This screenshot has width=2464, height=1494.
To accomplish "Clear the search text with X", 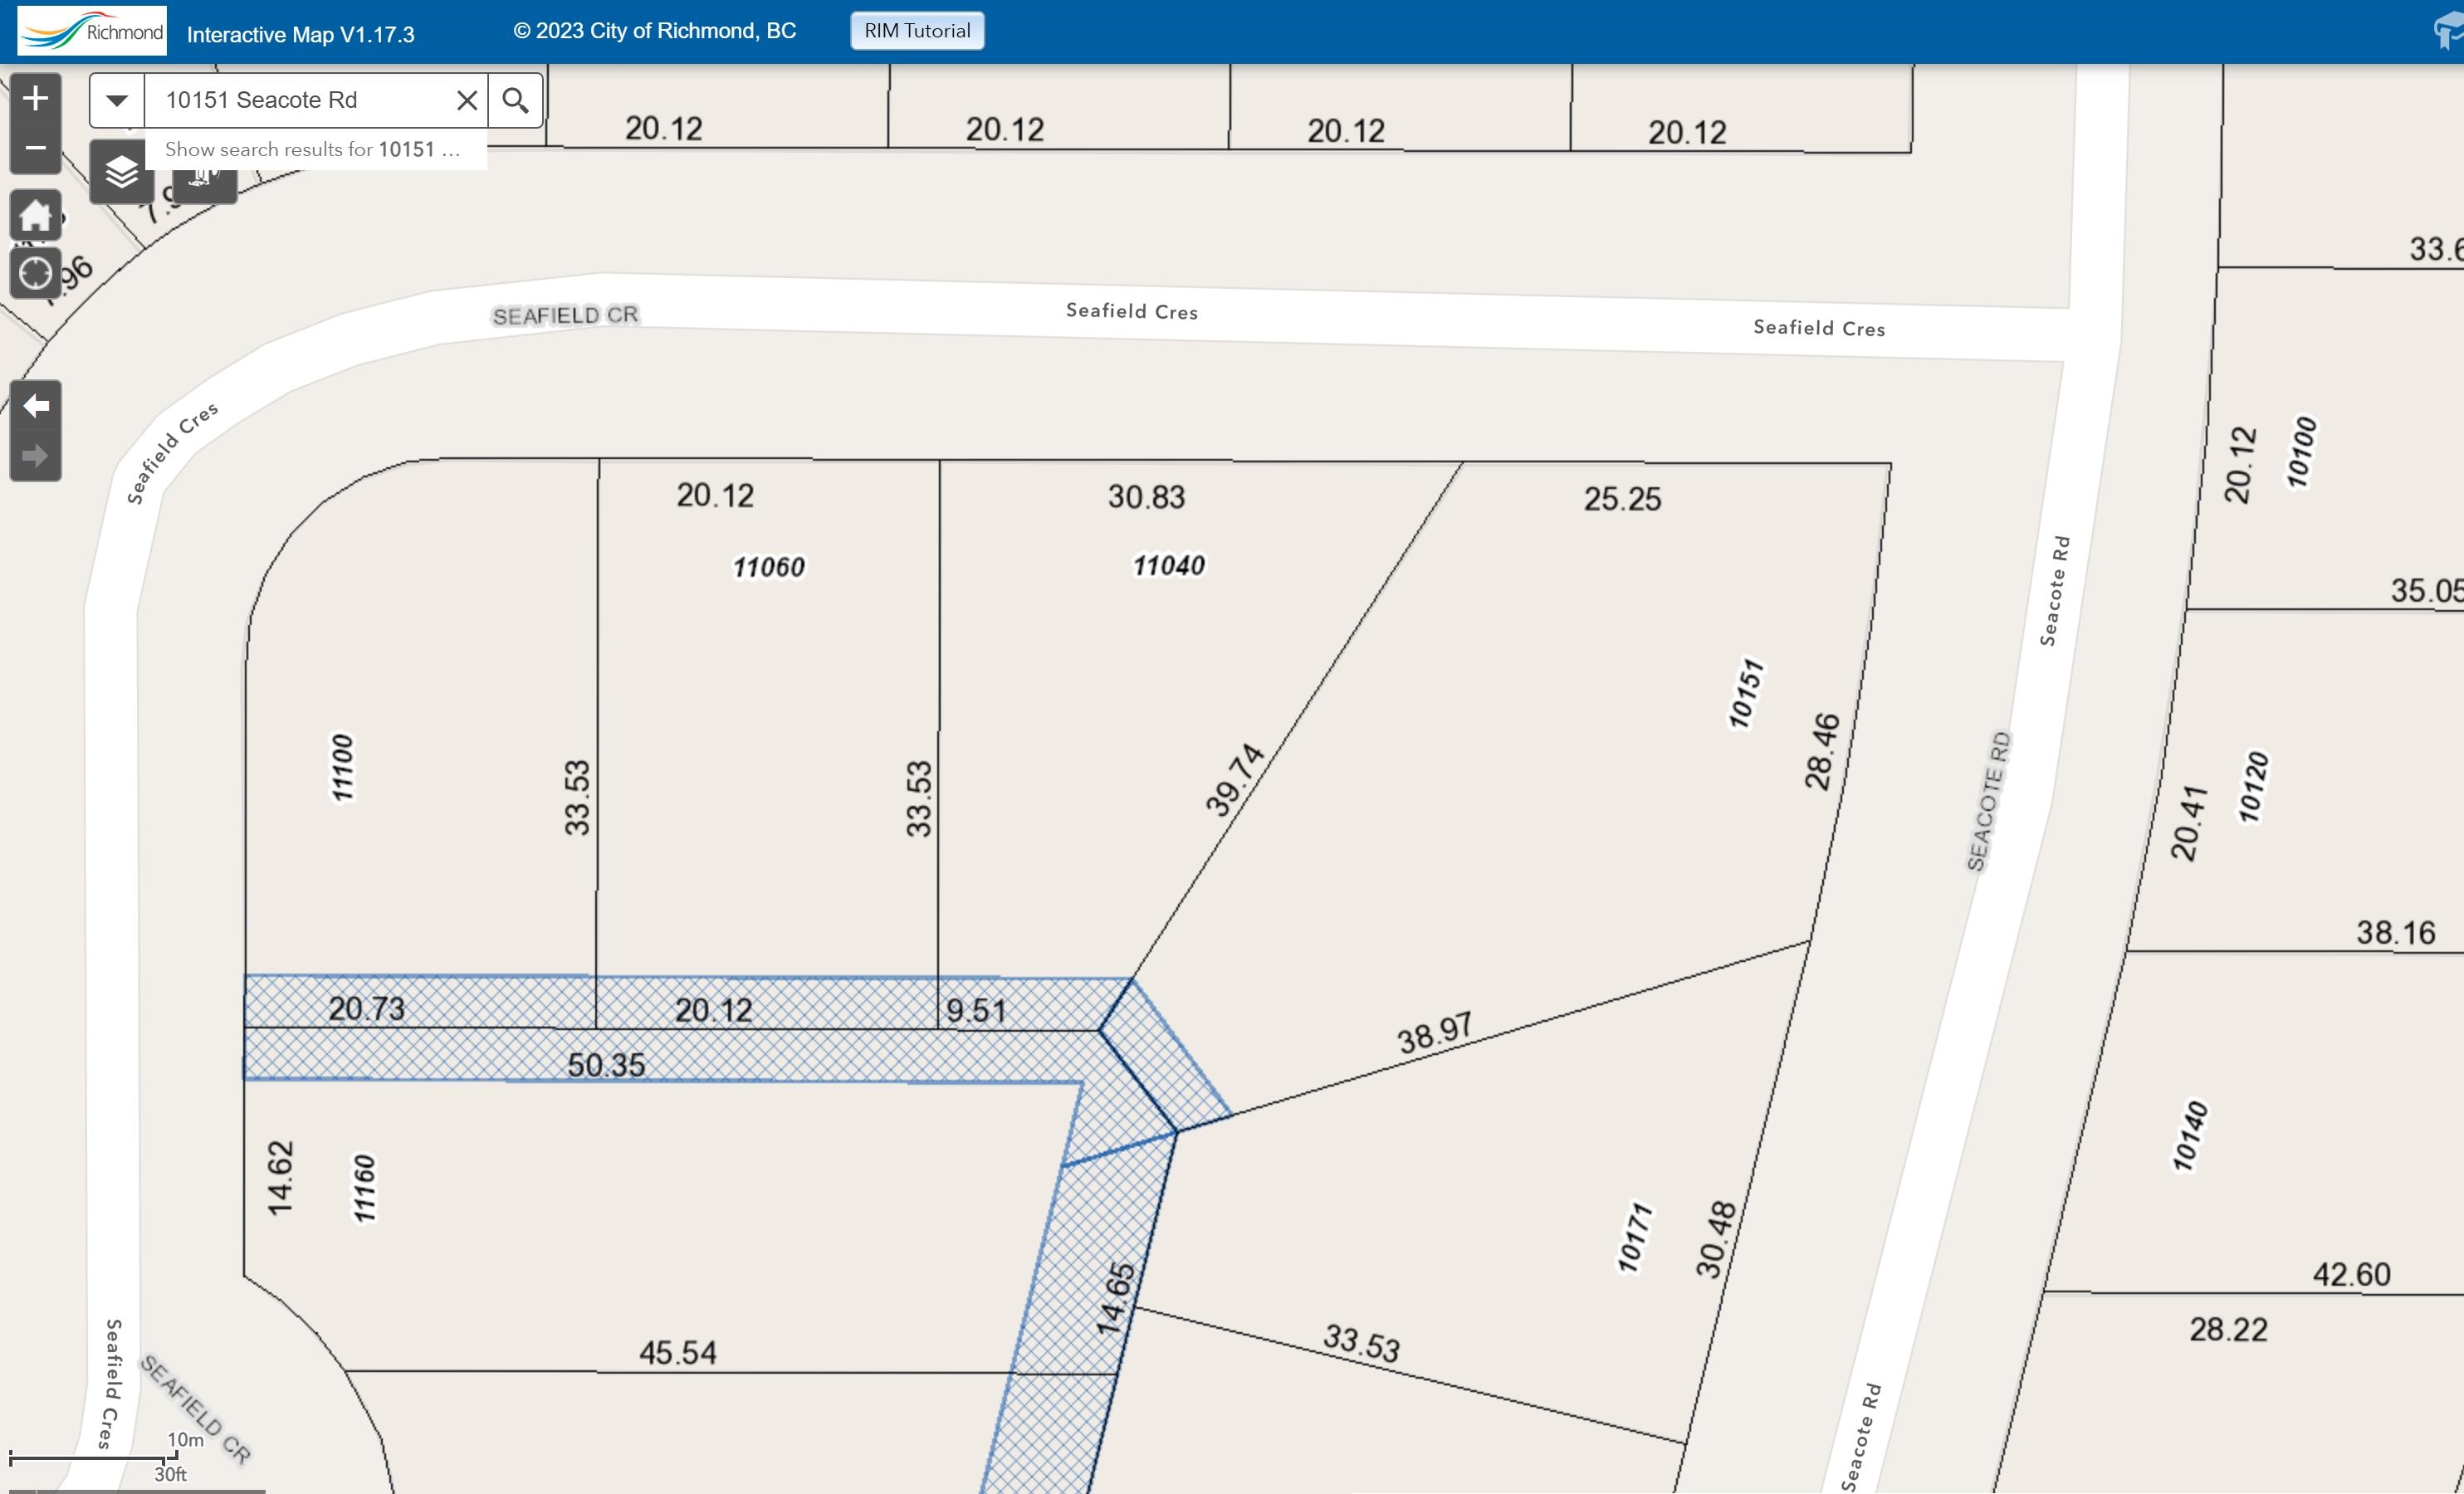I will [x=466, y=100].
